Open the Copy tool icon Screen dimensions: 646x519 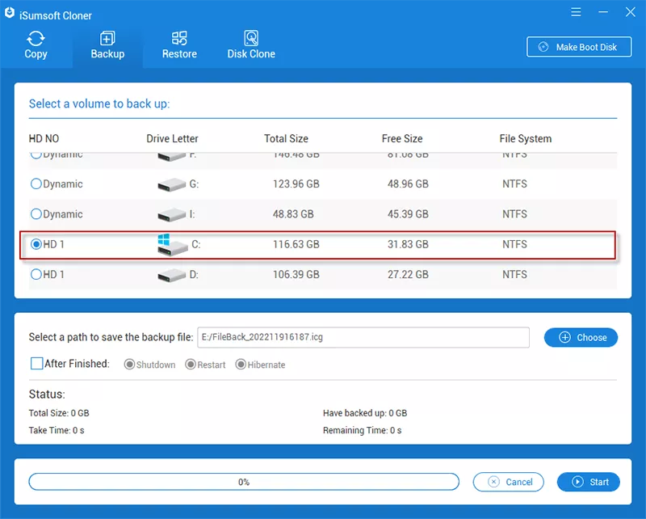click(36, 39)
